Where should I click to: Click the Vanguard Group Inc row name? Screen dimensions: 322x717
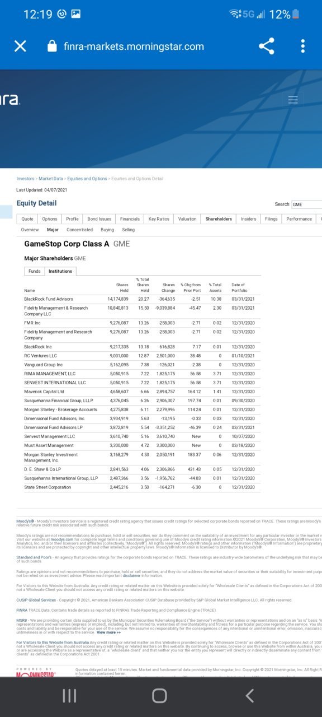click(x=43, y=365)
